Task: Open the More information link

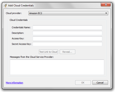Action: click(15, 83)
